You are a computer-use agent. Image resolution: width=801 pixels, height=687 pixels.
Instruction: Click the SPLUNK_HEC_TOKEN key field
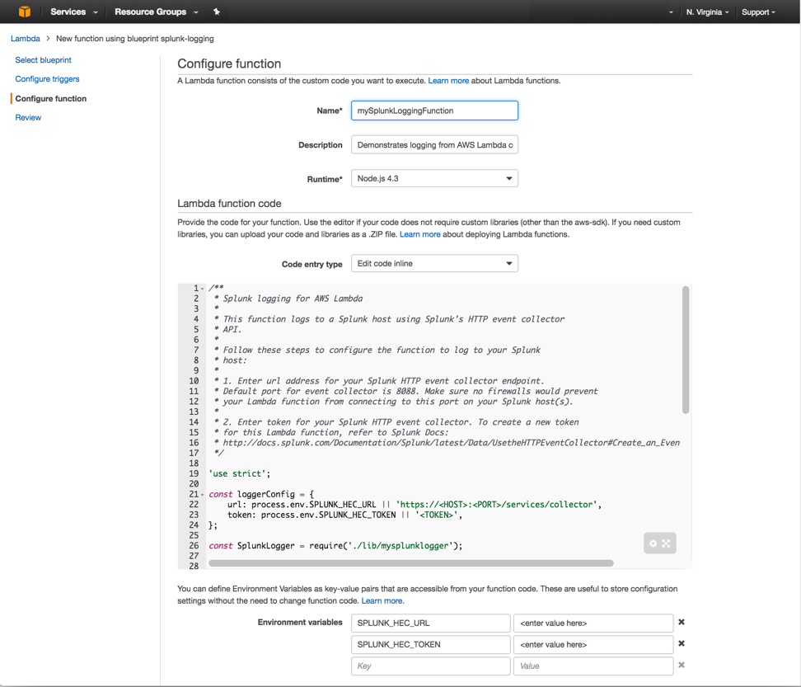[x=431, y=645]
